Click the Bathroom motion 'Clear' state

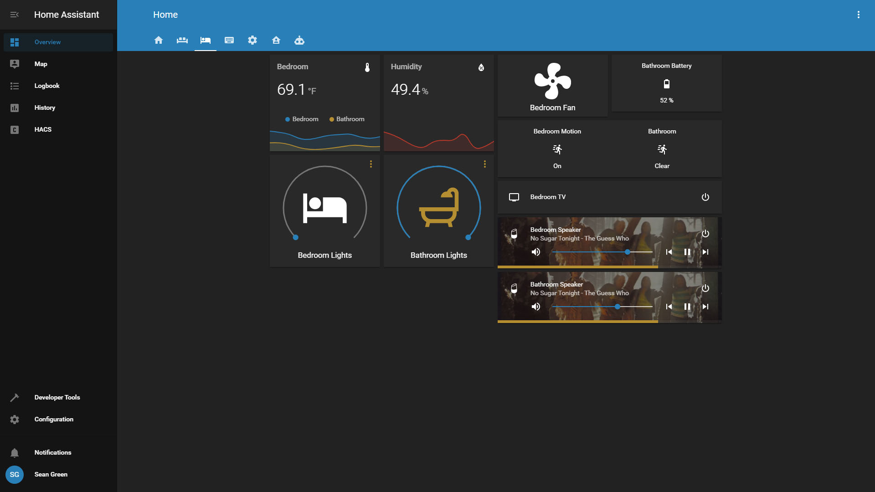coord(662,166)
